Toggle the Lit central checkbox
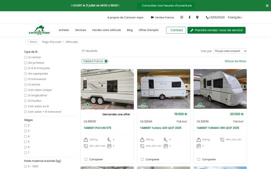This screenshot has width=271, height=169. click(26, 57)
